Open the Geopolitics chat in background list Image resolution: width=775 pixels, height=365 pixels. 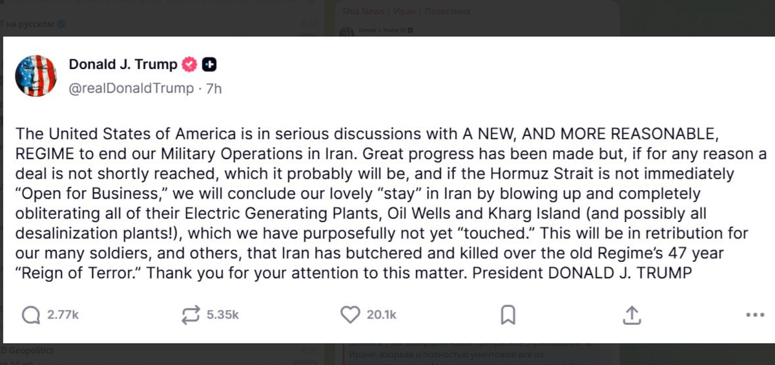tap(31, 350)
